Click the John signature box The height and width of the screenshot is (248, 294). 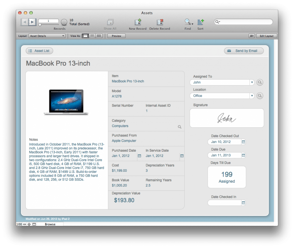[x=227, y=118]
